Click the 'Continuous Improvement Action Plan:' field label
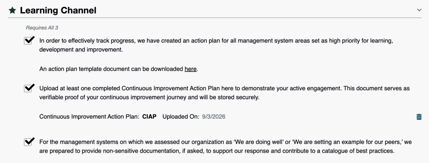The image size is (429, 163). point(90,116)
